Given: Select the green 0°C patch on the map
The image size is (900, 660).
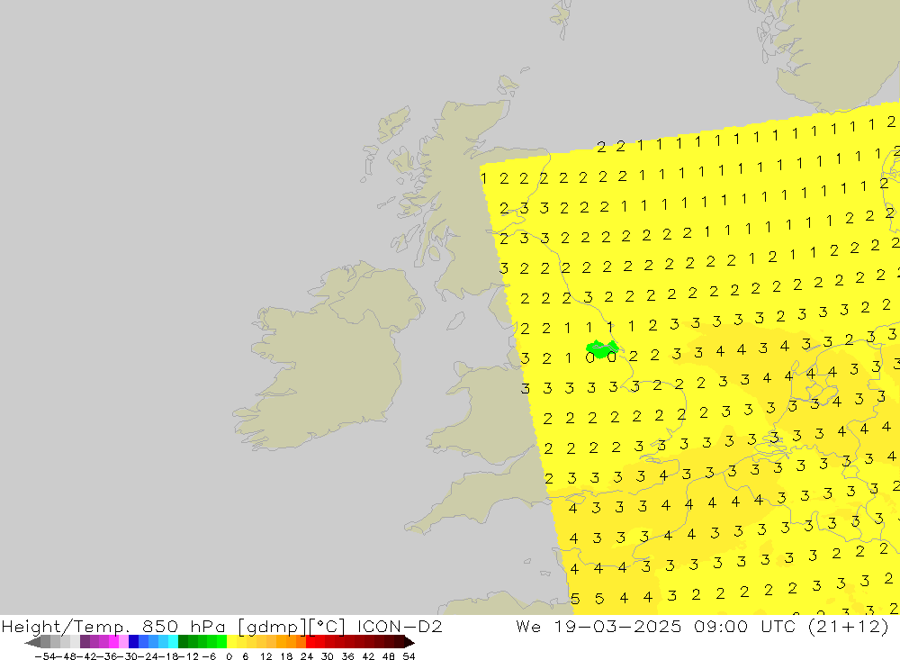Looking at the screenshot, I should (602, 348).
